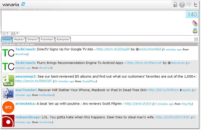Open the smiley emoticon dropdown
Viewport: 201px width, 130px height.
[6, 33]
